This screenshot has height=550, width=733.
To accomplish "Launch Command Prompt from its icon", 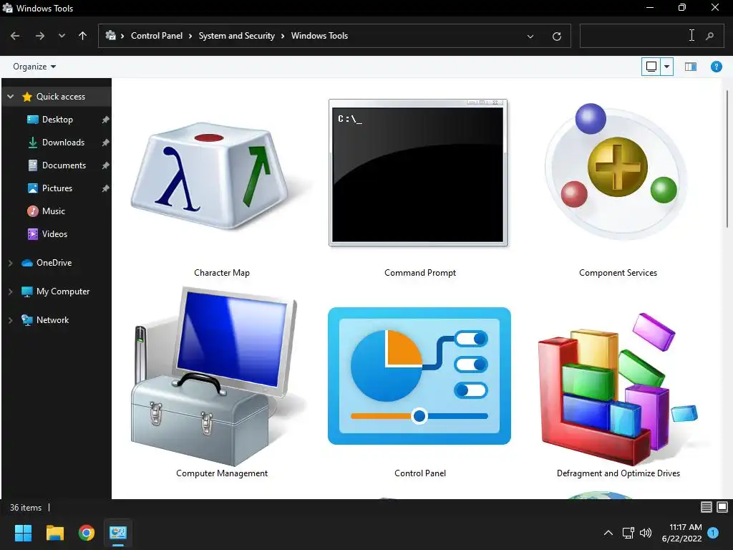I will (418, 173).
